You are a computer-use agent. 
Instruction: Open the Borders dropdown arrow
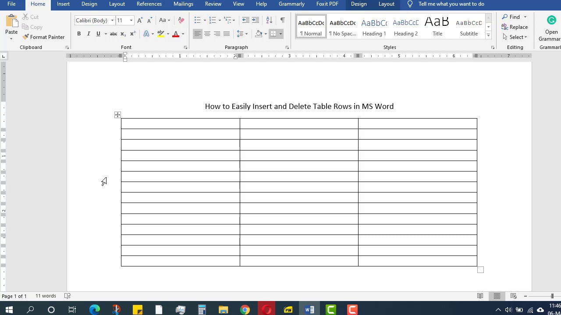(x=280, y=34)
